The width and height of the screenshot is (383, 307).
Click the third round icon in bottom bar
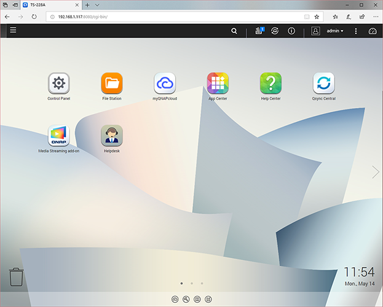[x=197, y=299]
